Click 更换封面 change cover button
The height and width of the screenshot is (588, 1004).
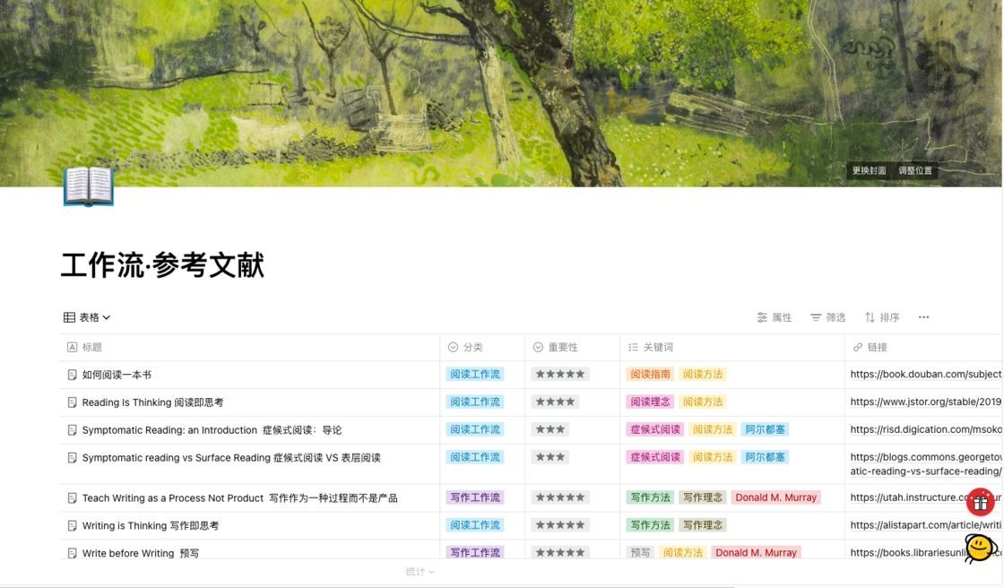(869, 170)
